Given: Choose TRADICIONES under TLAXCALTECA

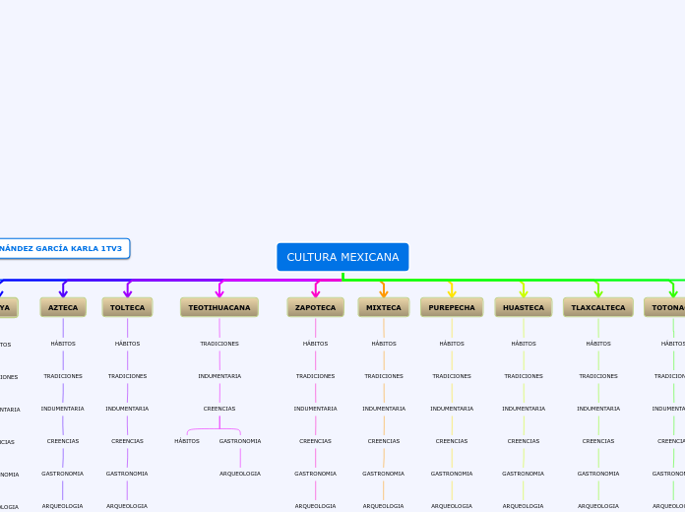Looking at the screenshot, I should (x=598, y=376).
